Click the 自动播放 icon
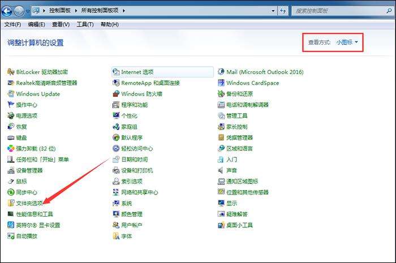396x263 pixels. click(x=11, y=236)
